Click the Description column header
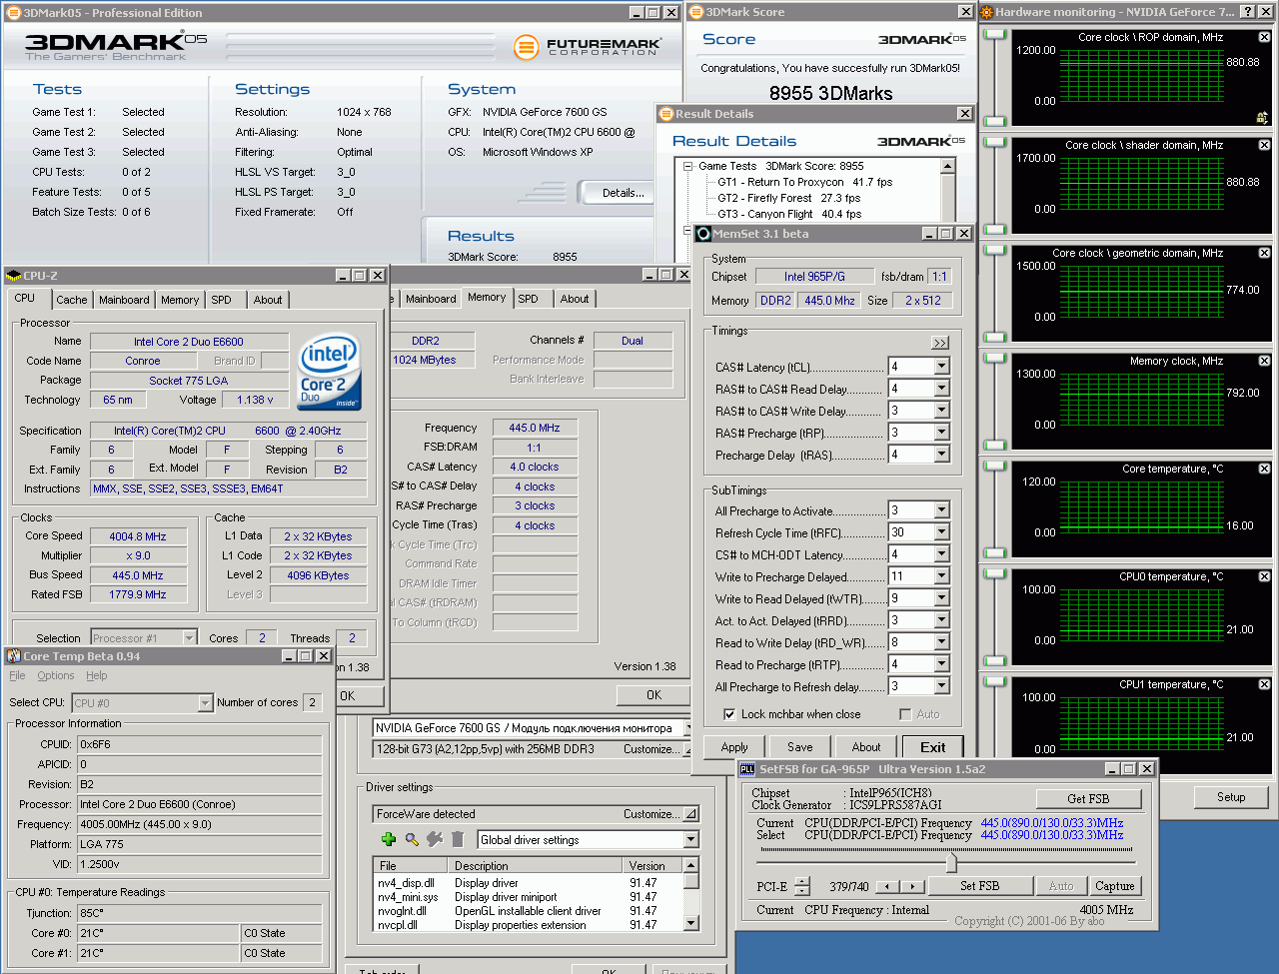Viewport: 1279px width, 974px height. (x=537, y=865)
